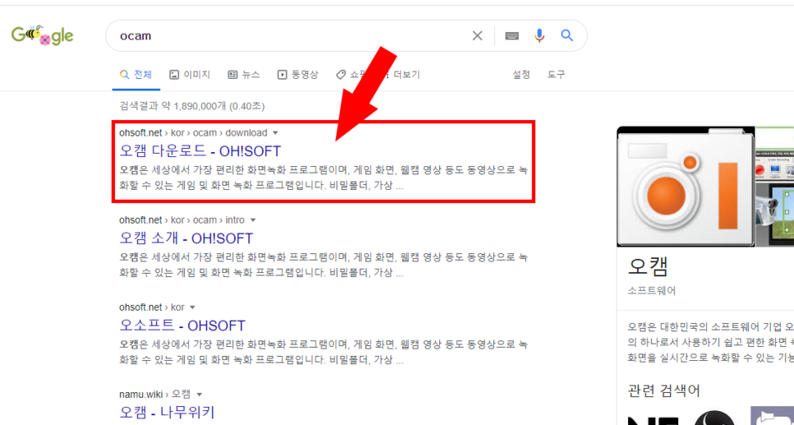
Task: Click the result count text 검색결과 약 1,890,000개
Action: tap(173, 106)
